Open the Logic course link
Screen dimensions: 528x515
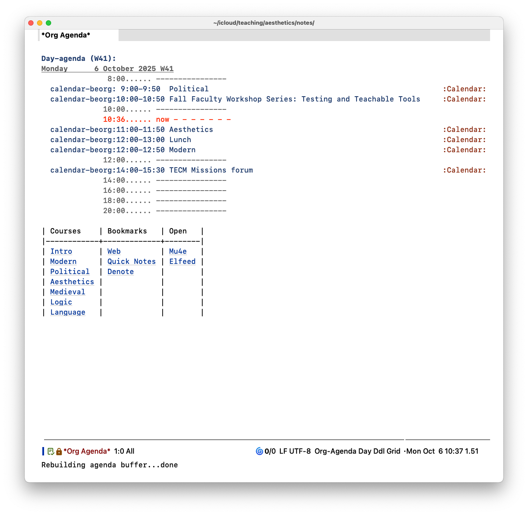[61, 302]
